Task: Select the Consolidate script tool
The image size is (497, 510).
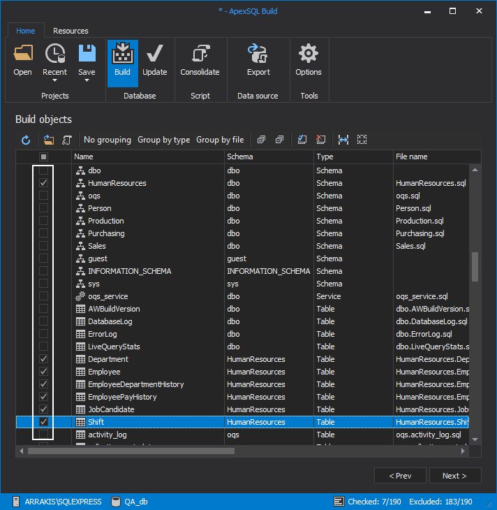Action: (x=200, y=60)
